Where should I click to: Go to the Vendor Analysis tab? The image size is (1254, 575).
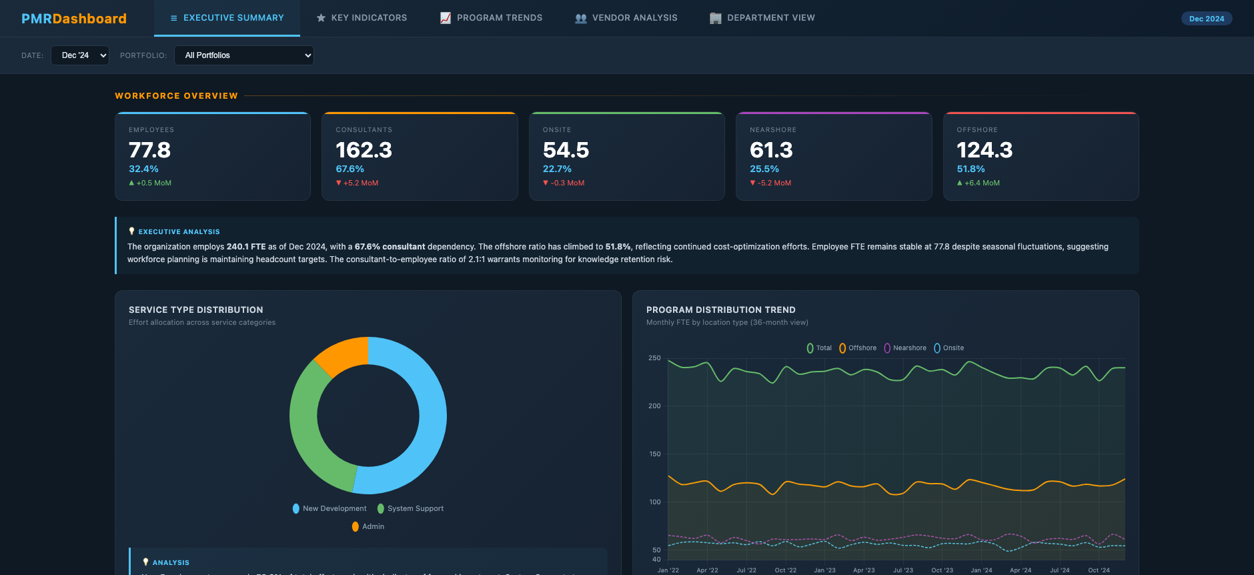click(626, 18)
